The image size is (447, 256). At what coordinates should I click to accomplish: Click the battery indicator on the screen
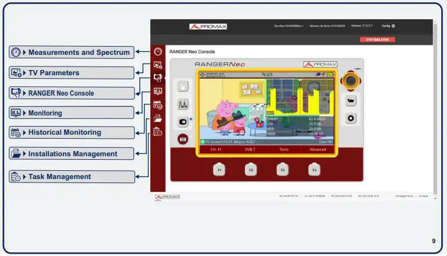330,75
